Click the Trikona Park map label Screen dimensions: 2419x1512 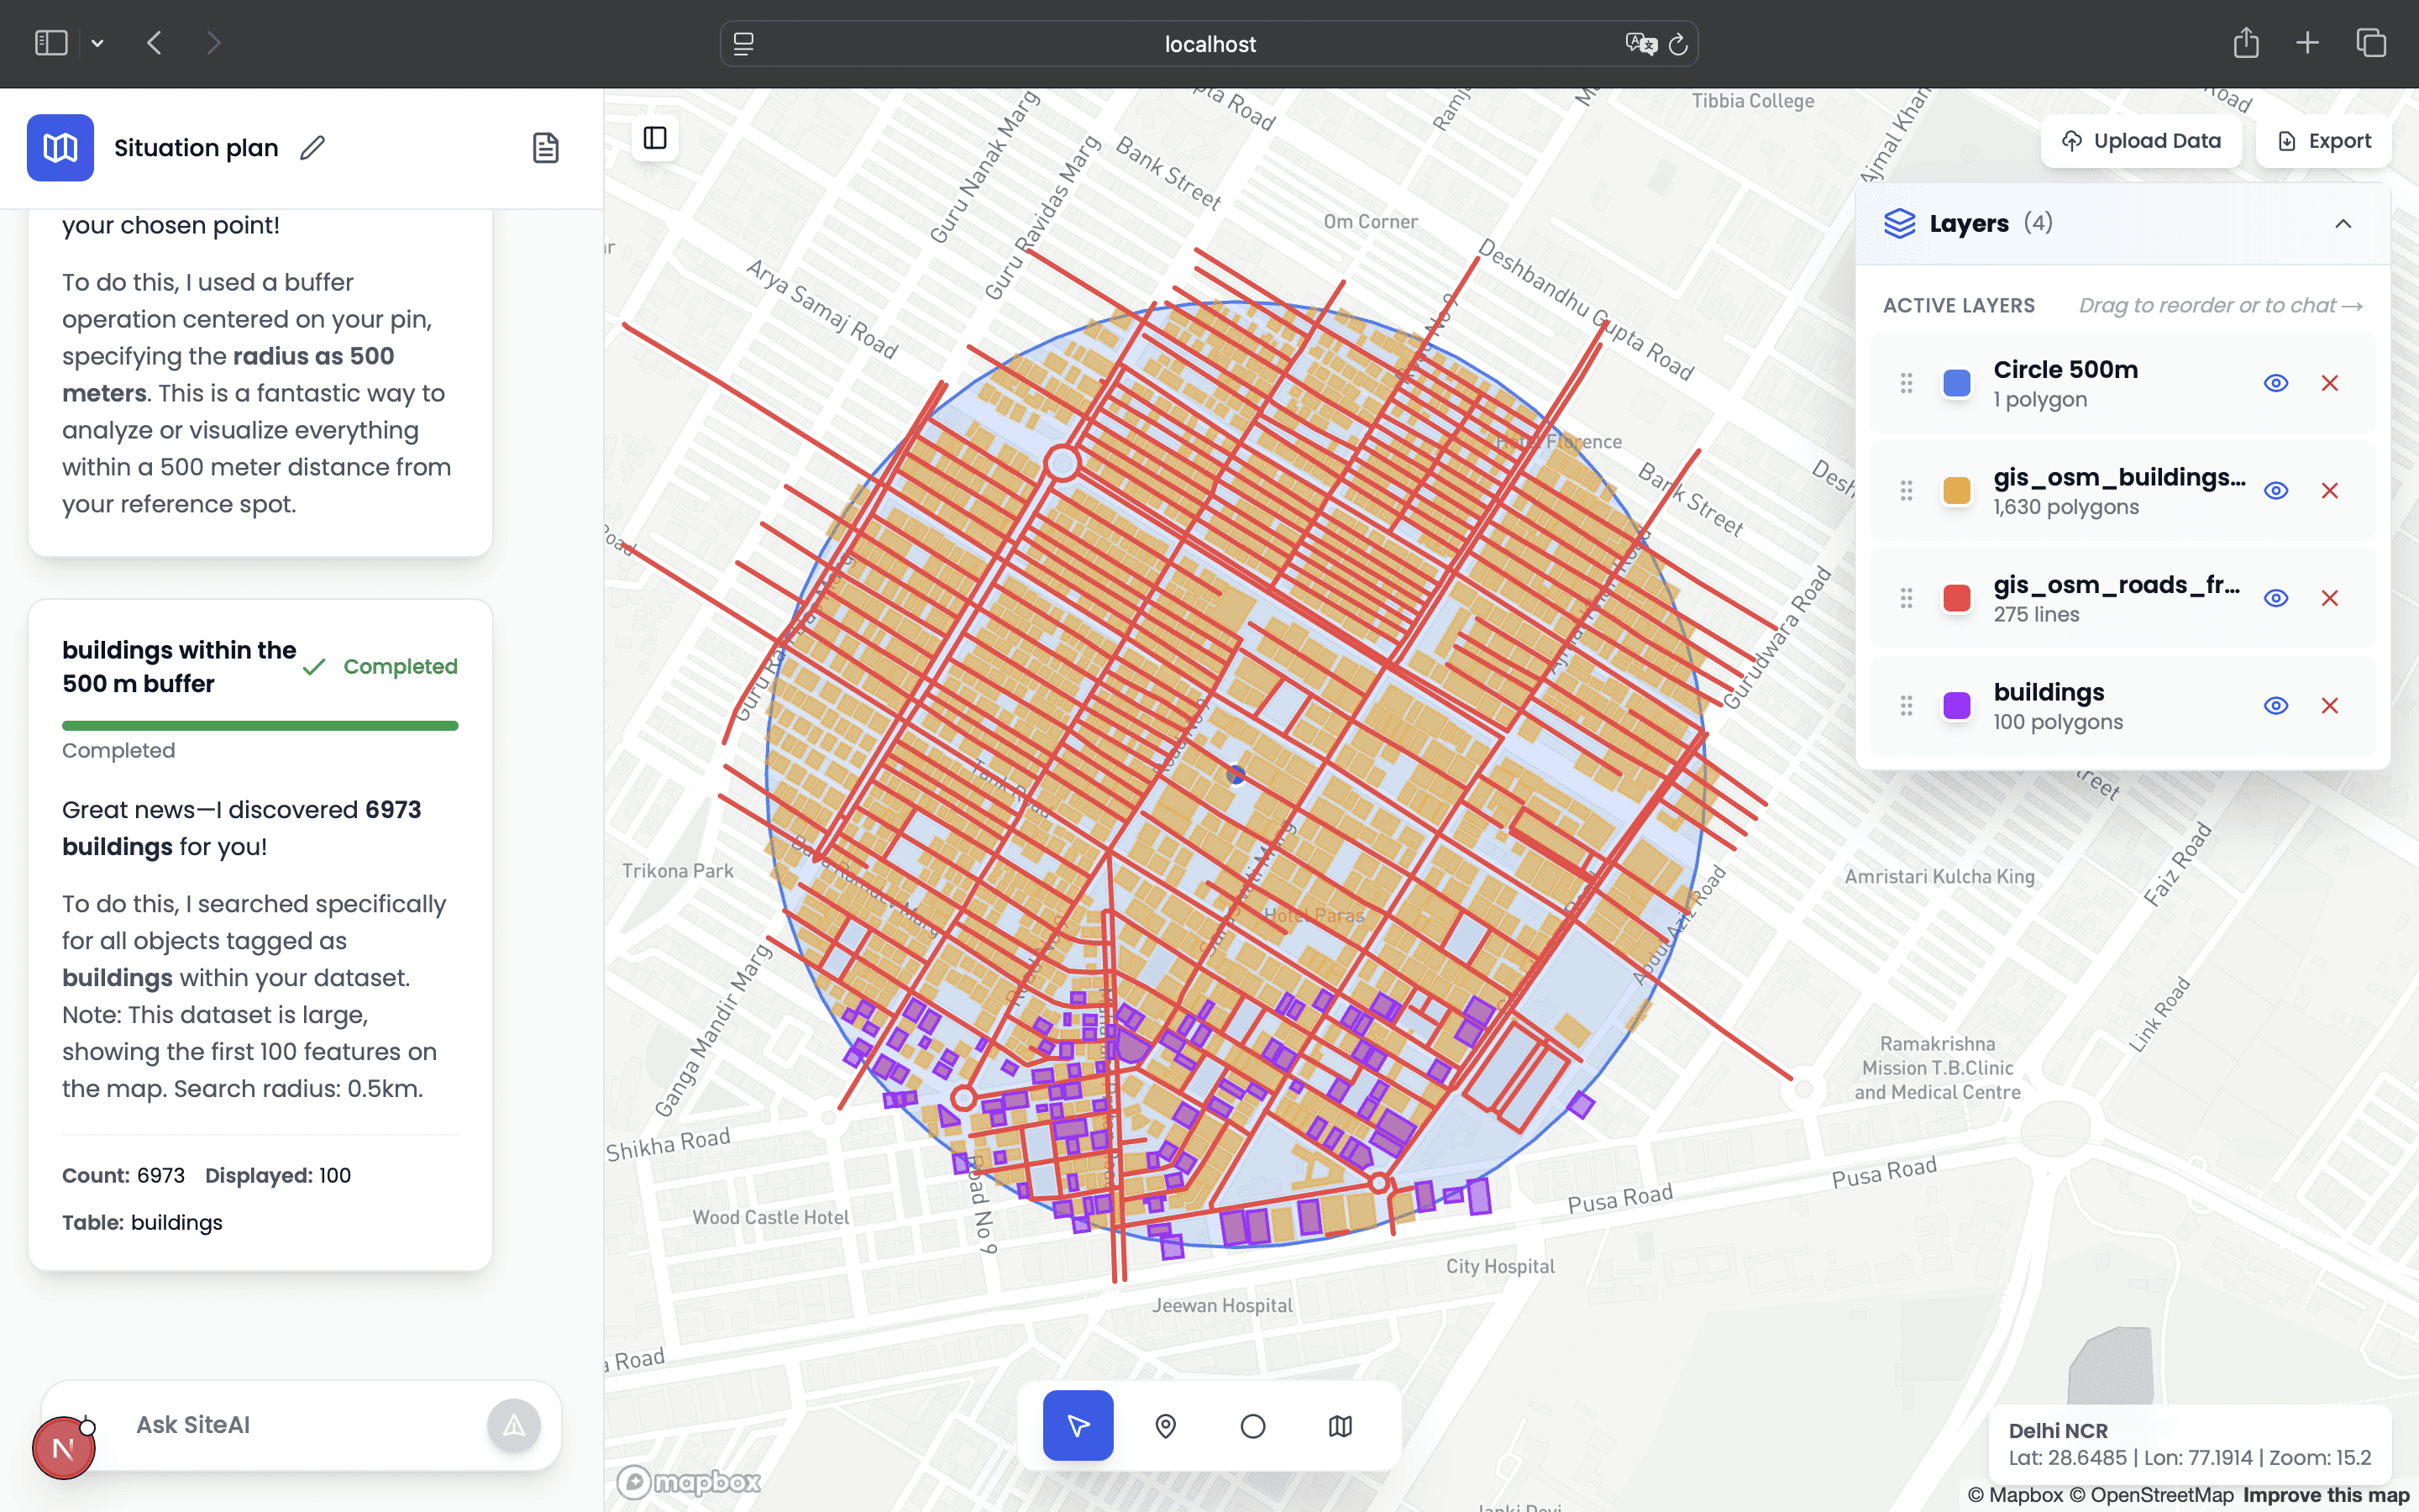pyautogui.click(x=677, y=871)
